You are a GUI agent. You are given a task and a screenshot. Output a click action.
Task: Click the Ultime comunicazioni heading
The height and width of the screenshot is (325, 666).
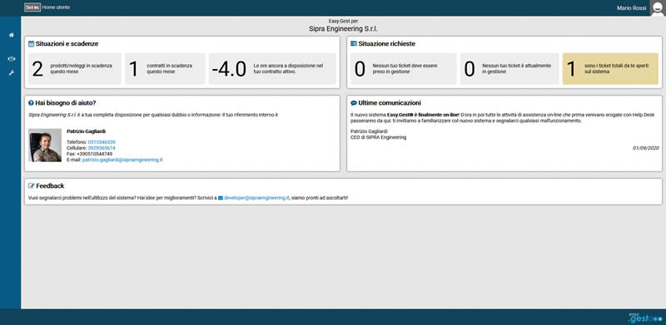[x=390, y=103]
